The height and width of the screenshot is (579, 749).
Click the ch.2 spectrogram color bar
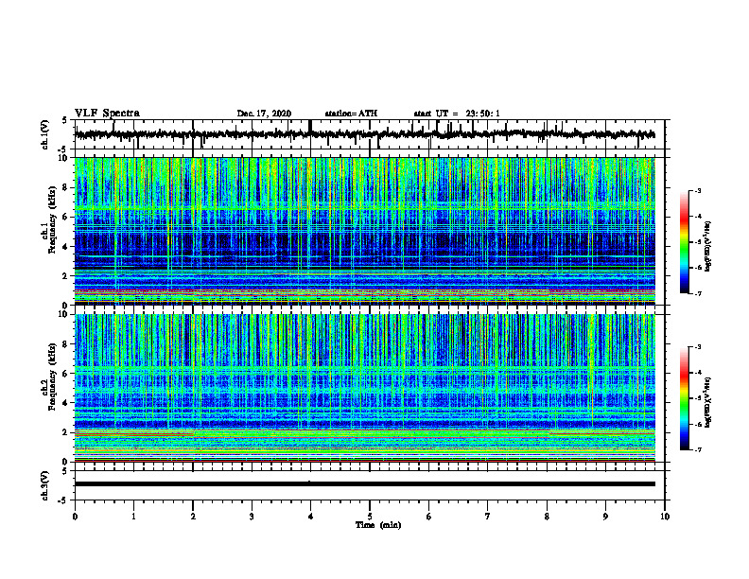684,398
